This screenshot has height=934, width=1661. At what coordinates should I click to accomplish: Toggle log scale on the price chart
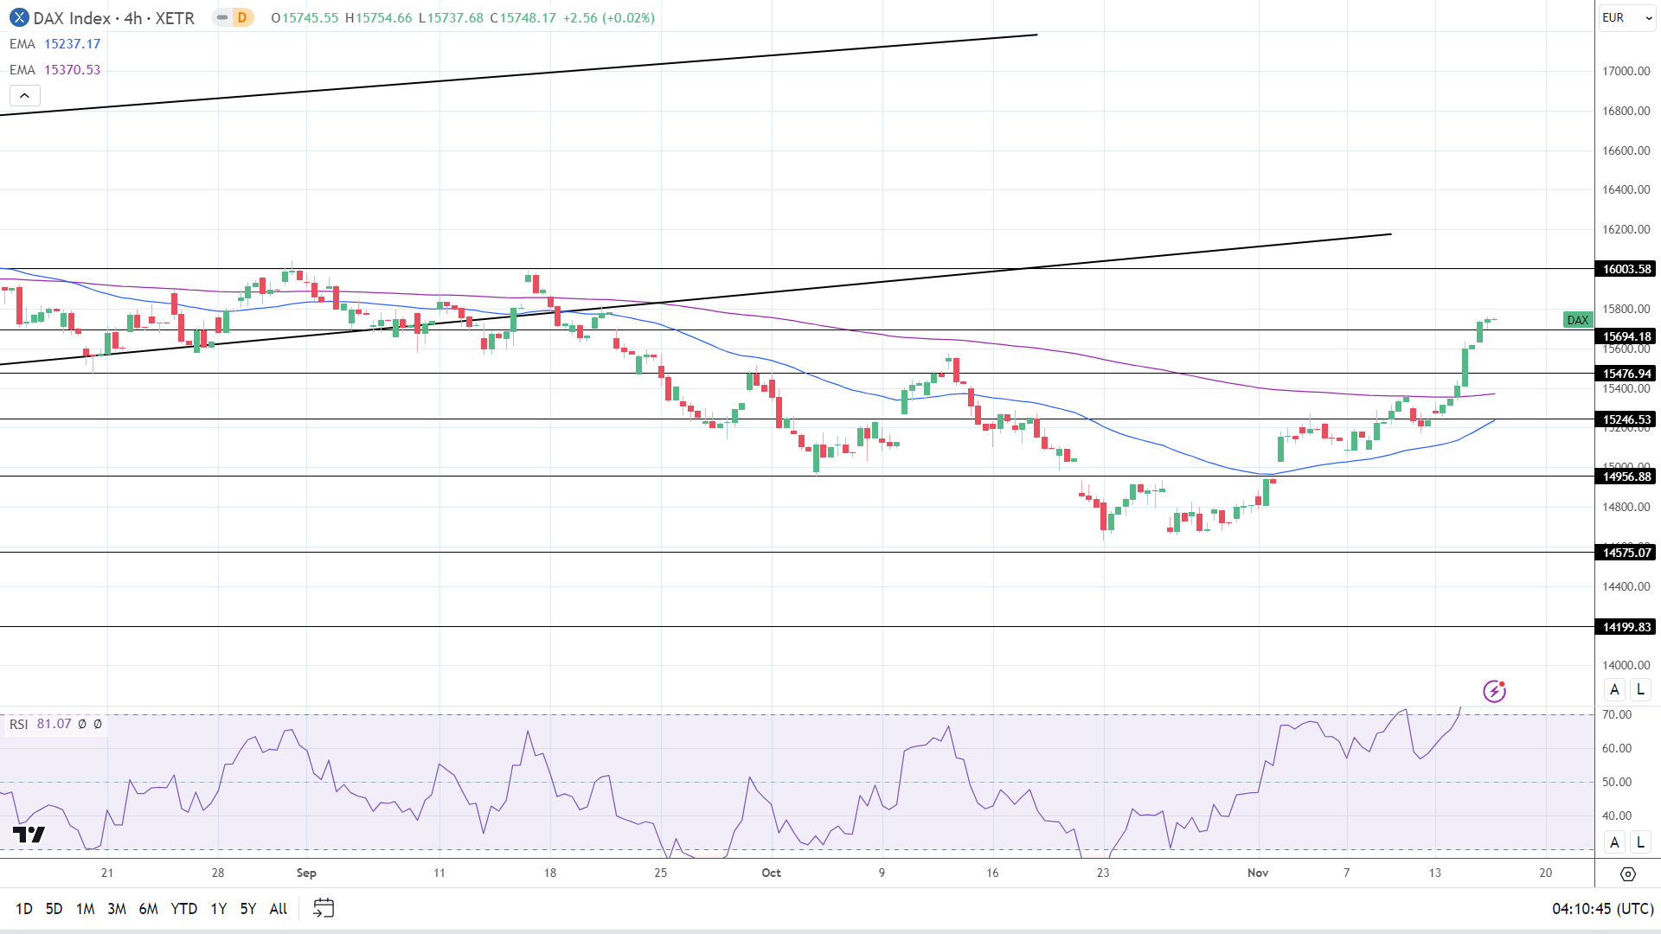[x=1640, y=689]
